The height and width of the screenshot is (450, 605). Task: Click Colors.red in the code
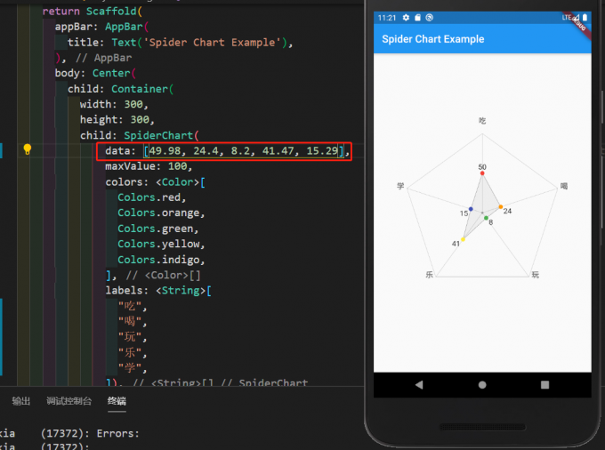151,197
